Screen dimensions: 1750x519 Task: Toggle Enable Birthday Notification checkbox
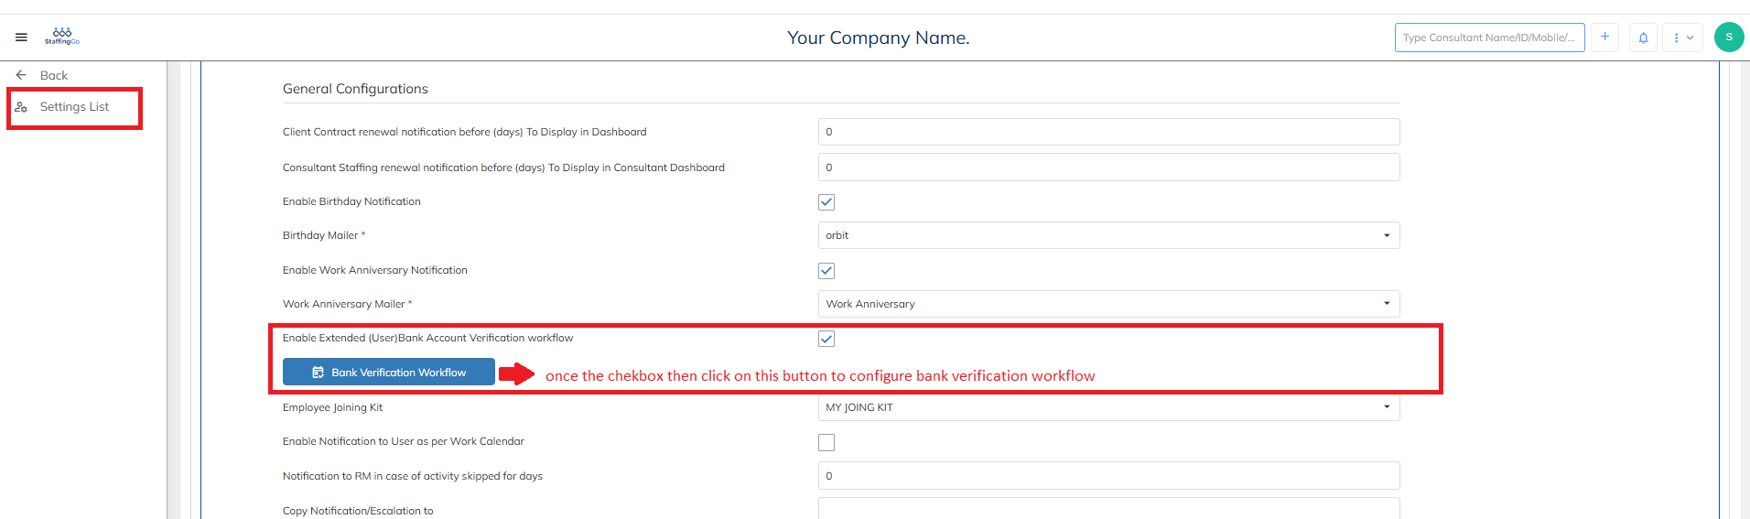pyautogui.click(x=826, y=202)
